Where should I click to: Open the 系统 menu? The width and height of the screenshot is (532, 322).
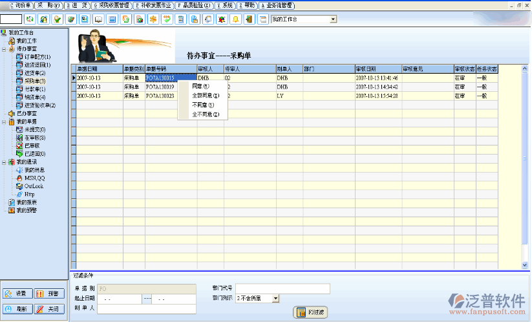(225, 5)
